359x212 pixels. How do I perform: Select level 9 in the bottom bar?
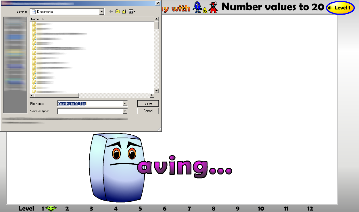click(238, 209)
